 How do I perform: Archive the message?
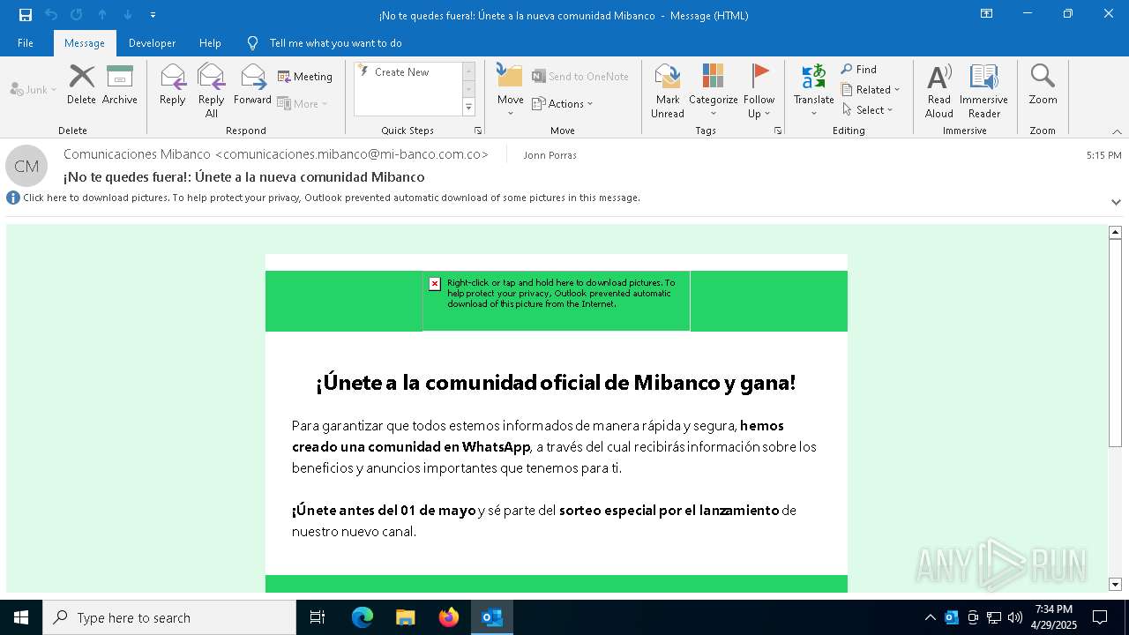click(x=120, y=86)
